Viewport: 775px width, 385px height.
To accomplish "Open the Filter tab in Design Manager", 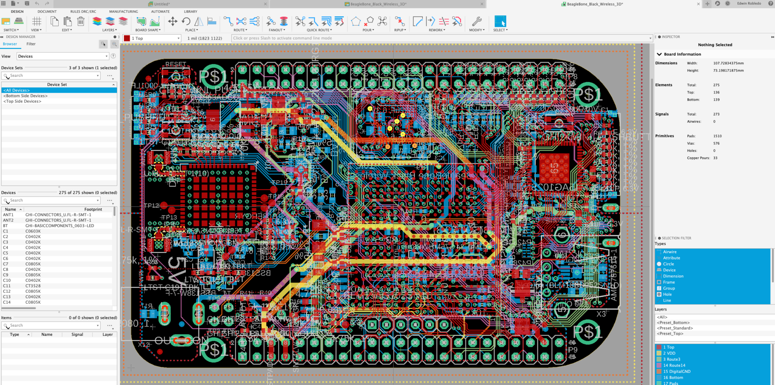I will tap(31, 44).
